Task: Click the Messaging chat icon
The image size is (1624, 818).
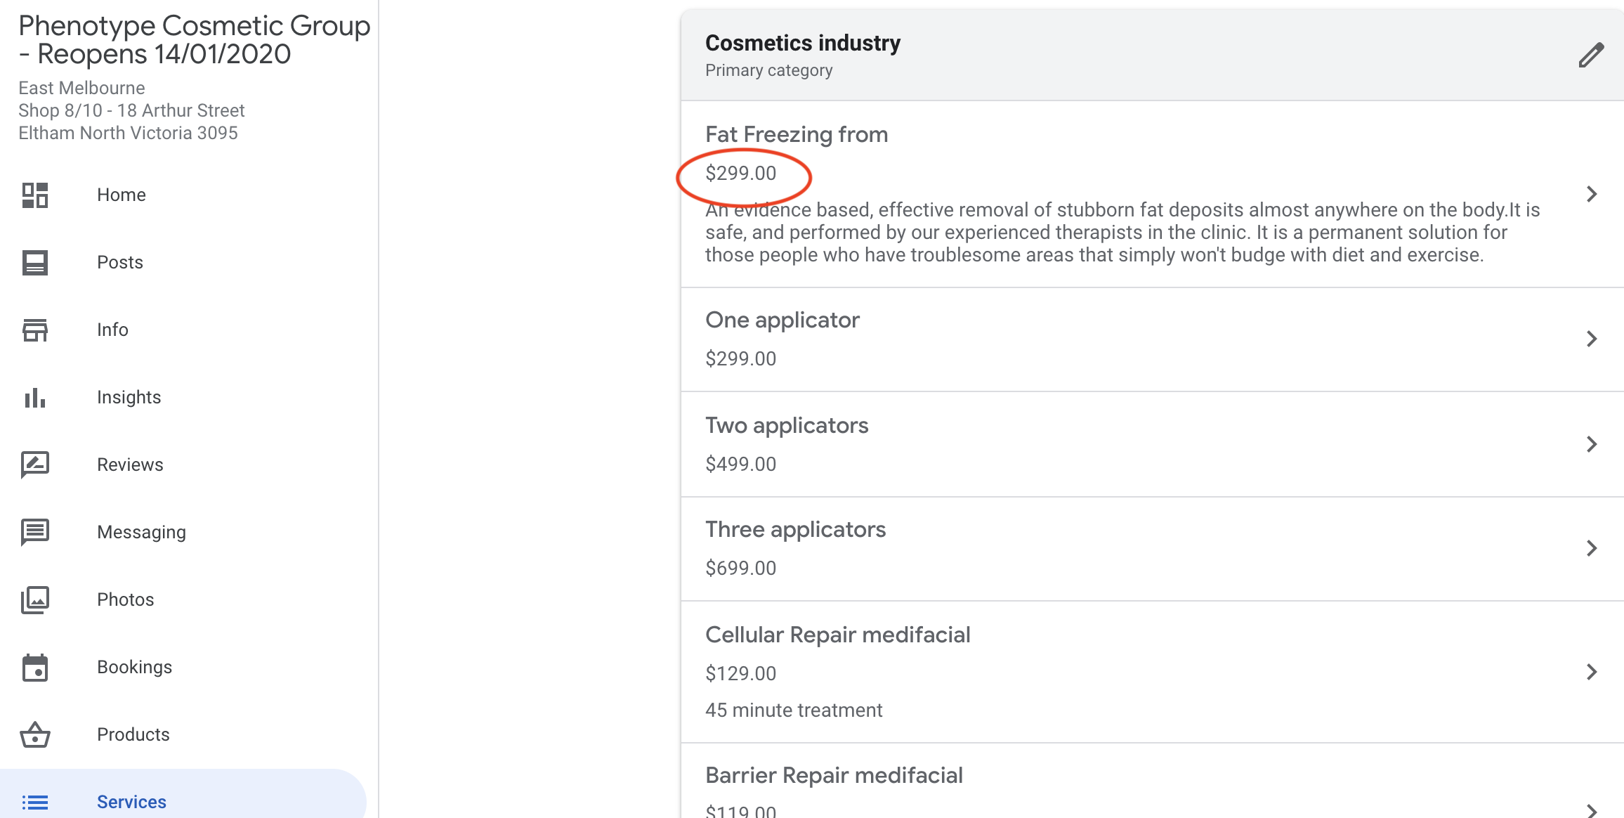Action: (35, 532)
